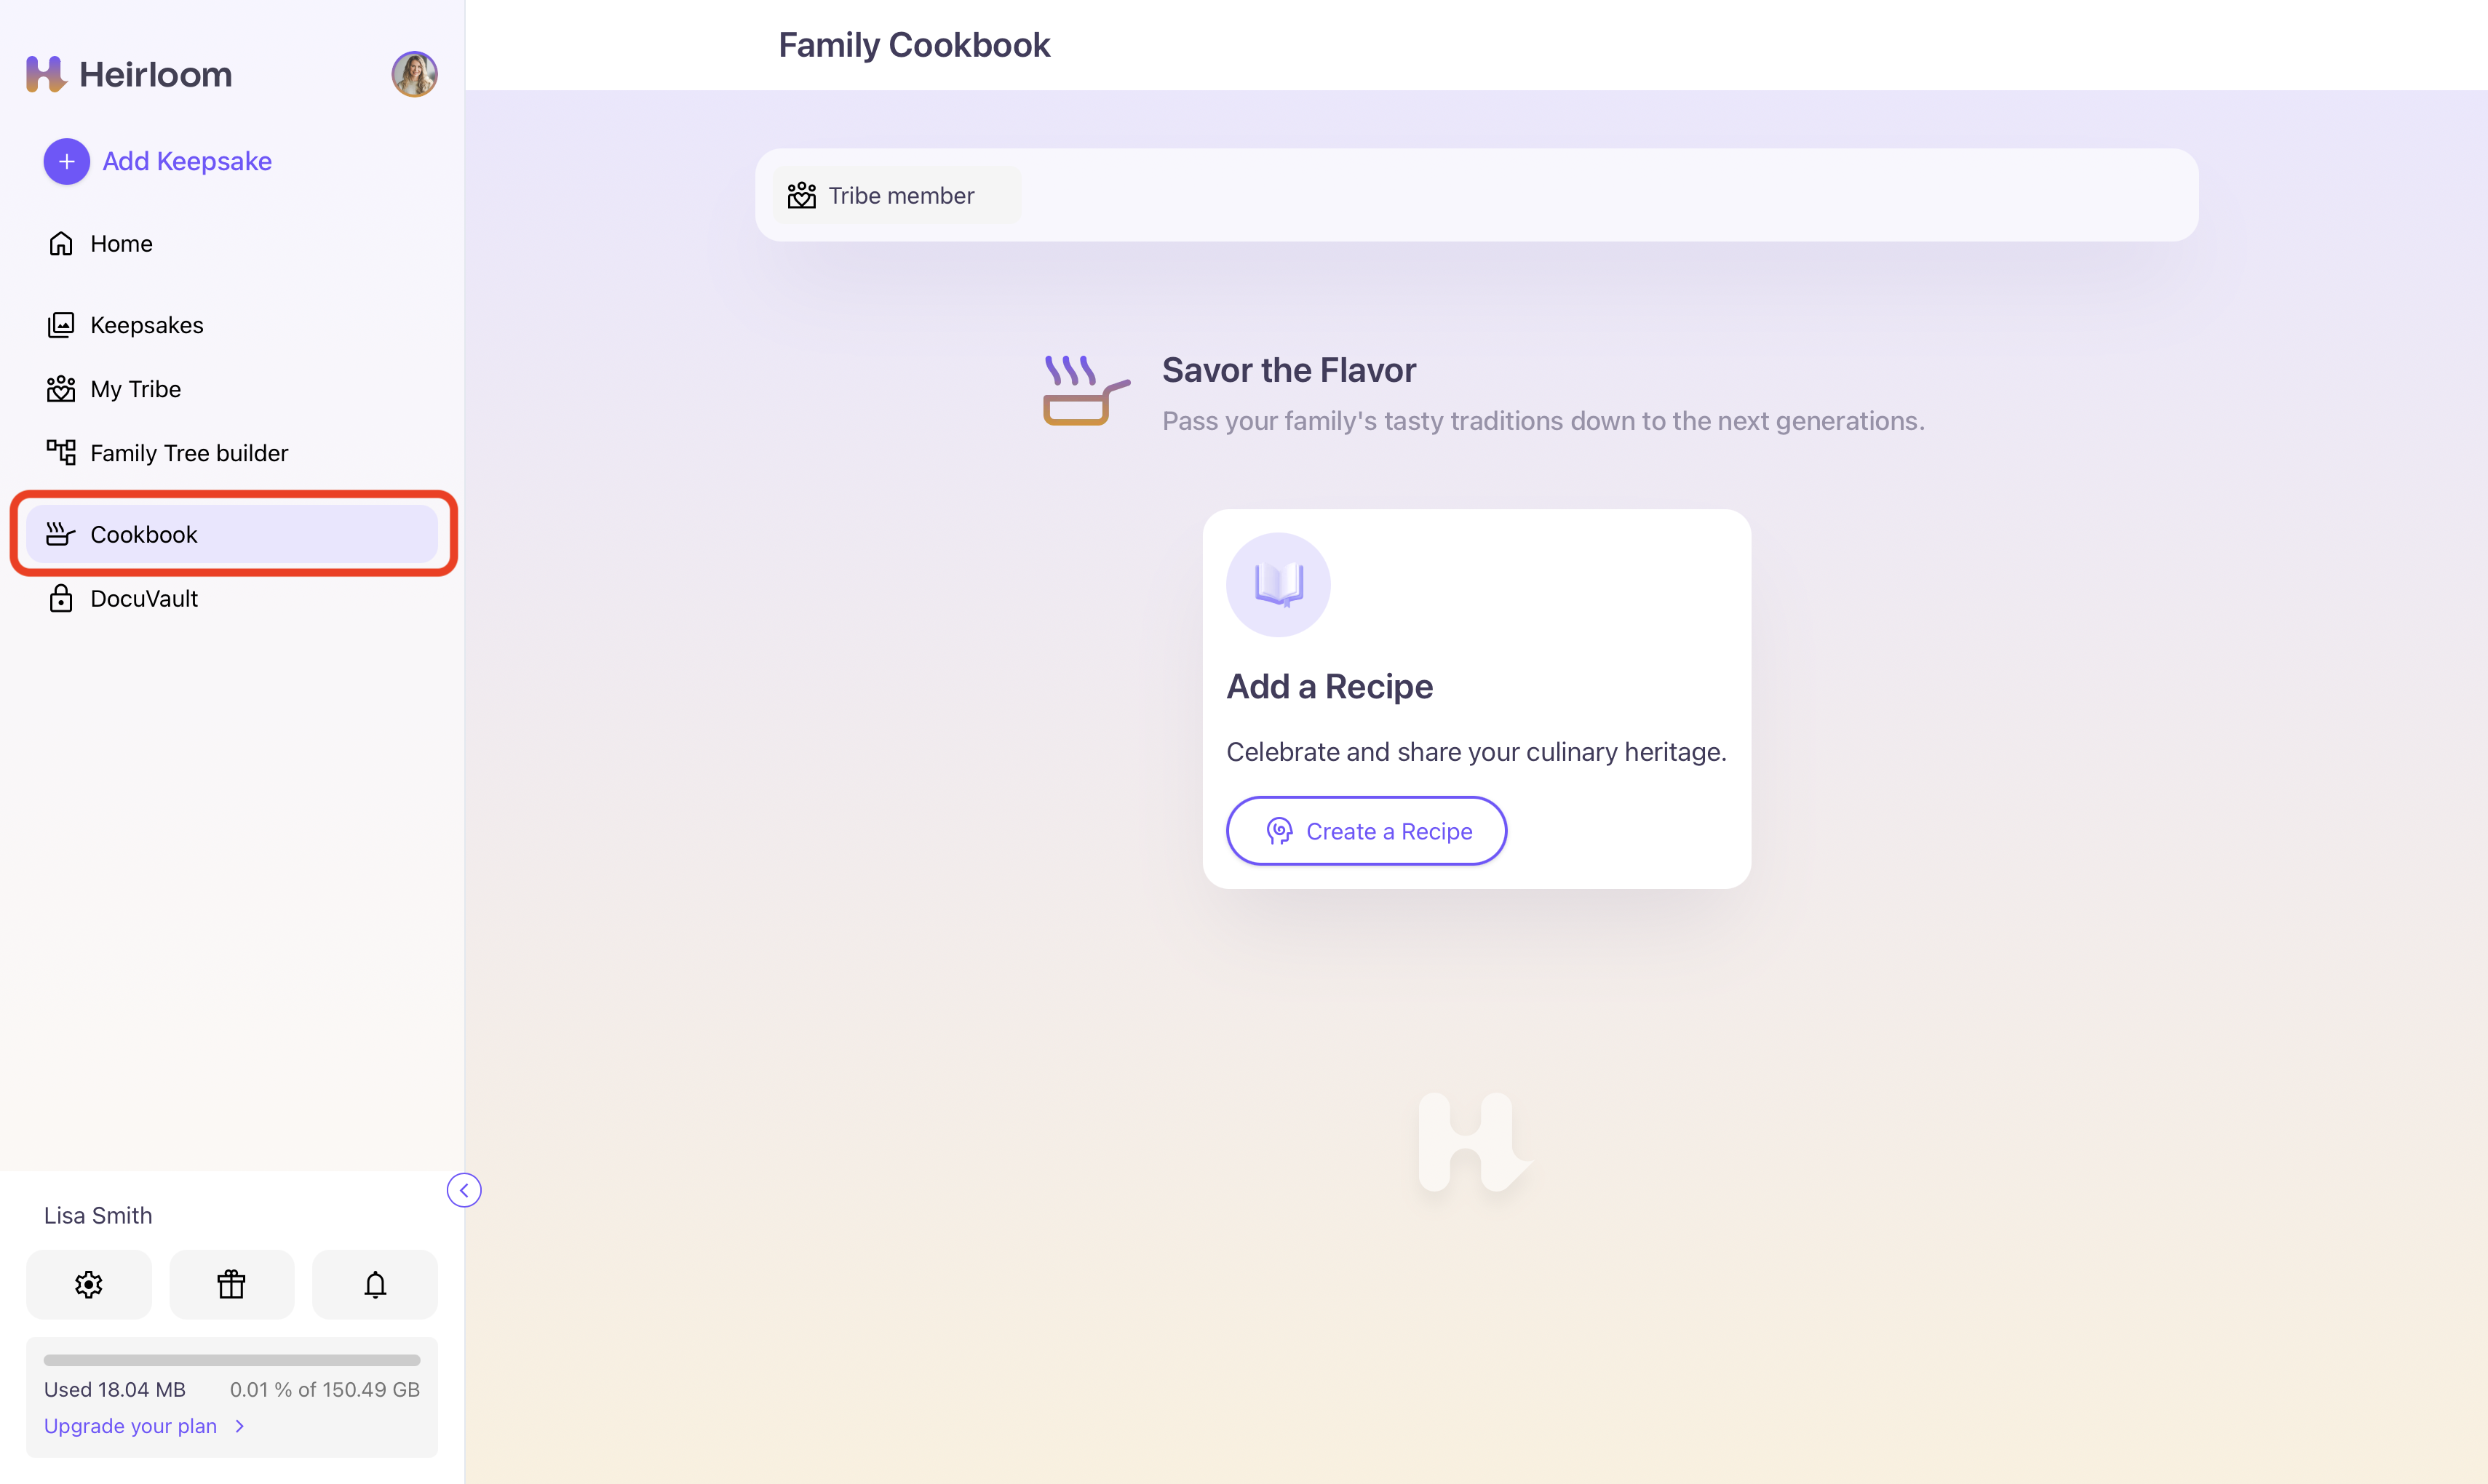This screenshot has height=1484, width=2488.
Task: Click the Upgrade your plan arrow
Action: (x=240, y=1426)
